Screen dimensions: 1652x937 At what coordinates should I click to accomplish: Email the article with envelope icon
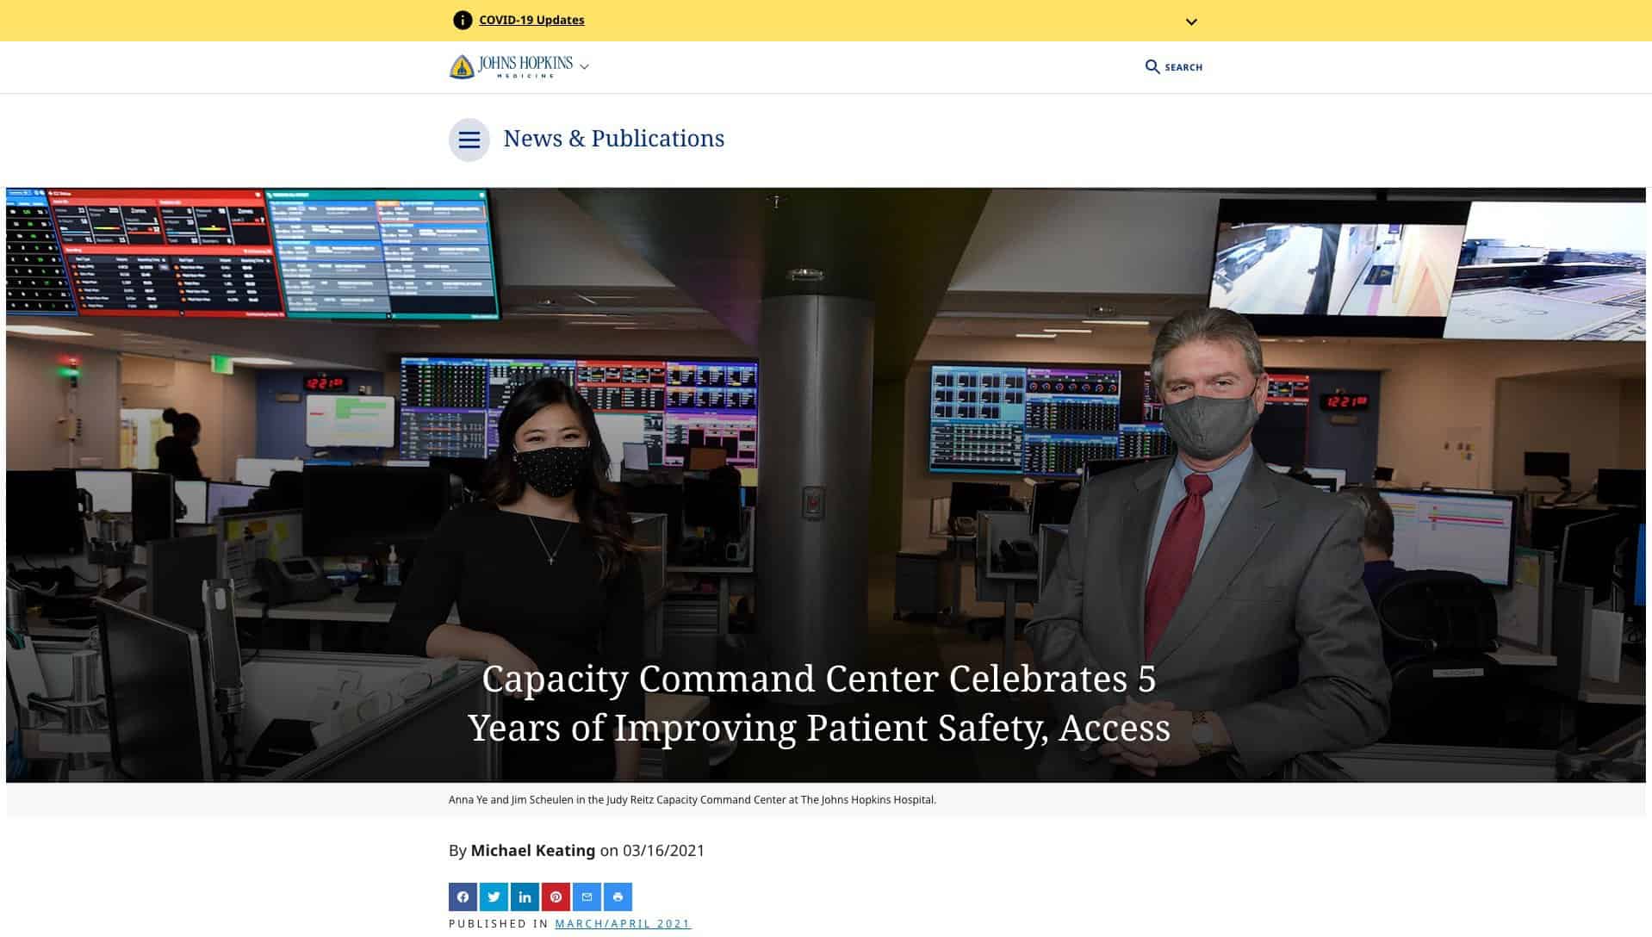tap(587, 897)
